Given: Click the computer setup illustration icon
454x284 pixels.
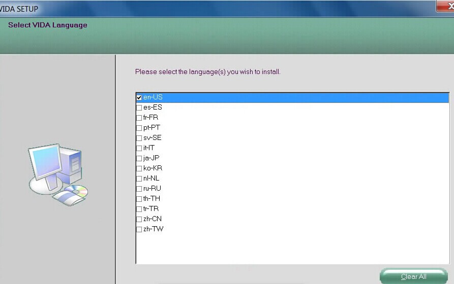Looking at the screenshot, I should coord(58,175).
